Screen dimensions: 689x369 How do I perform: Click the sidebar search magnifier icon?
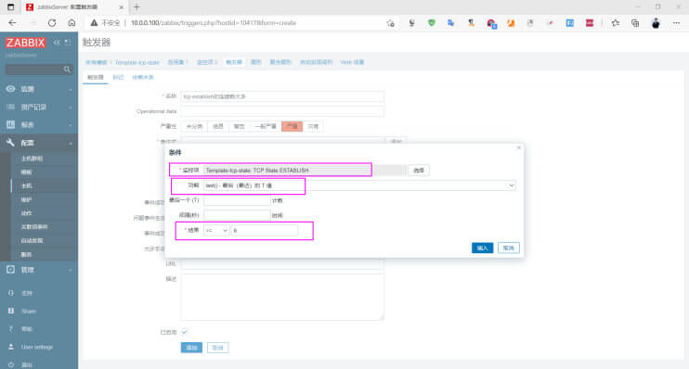tap(67, 70)
